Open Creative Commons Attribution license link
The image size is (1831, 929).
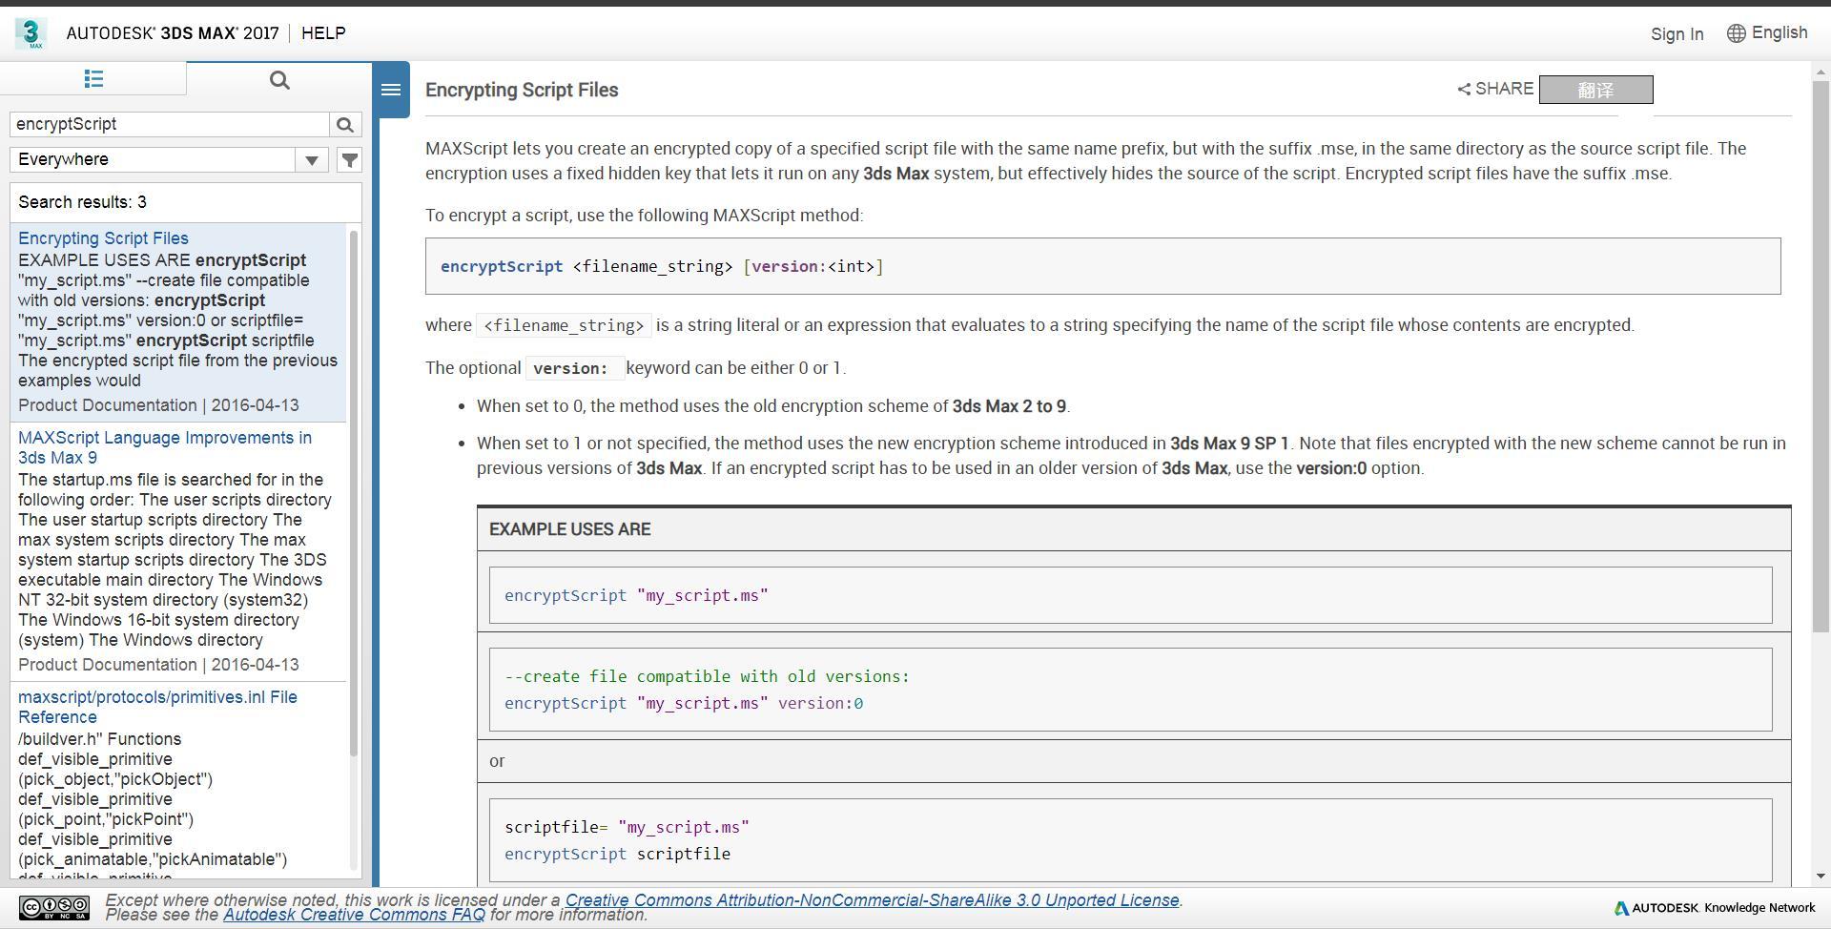click(x=872, y=900)
